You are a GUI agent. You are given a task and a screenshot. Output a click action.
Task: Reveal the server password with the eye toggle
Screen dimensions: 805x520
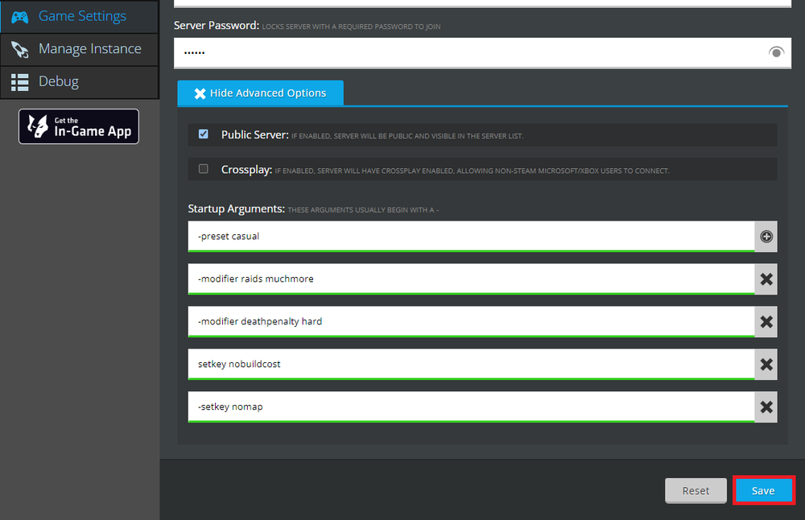pos(775,52)
